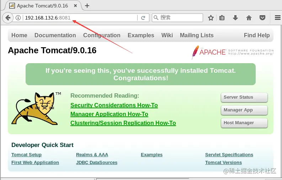Reload the page with the refresh icon
Image resolution: width=282 pixels, height=180 pixels.
click(x=143, y=18)
